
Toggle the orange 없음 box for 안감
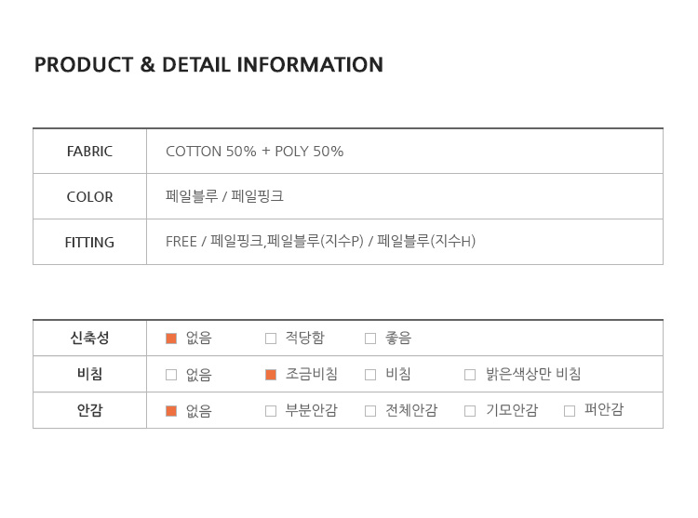pos(171,411)
